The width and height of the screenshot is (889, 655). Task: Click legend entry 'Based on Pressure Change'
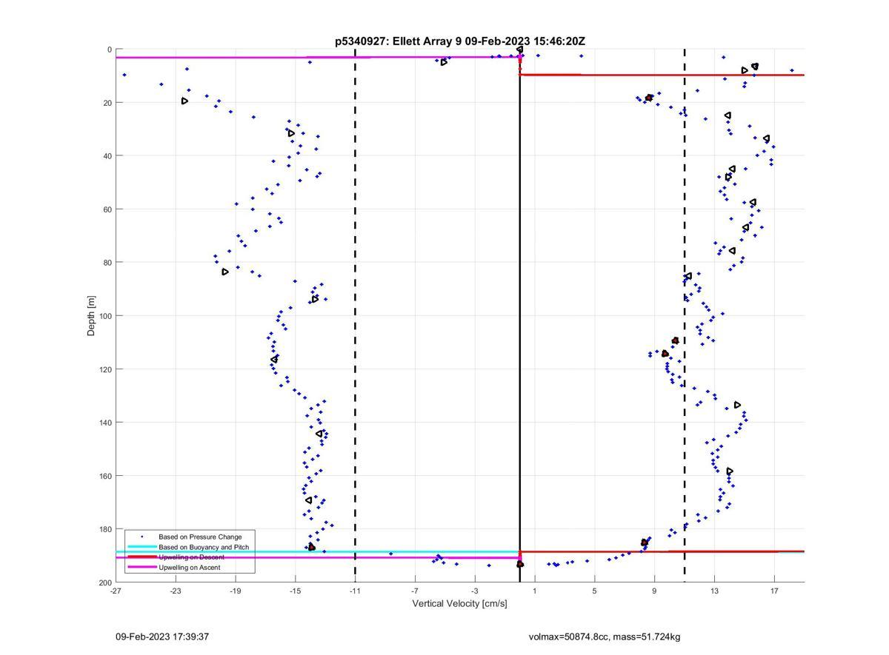click(200, 537)
